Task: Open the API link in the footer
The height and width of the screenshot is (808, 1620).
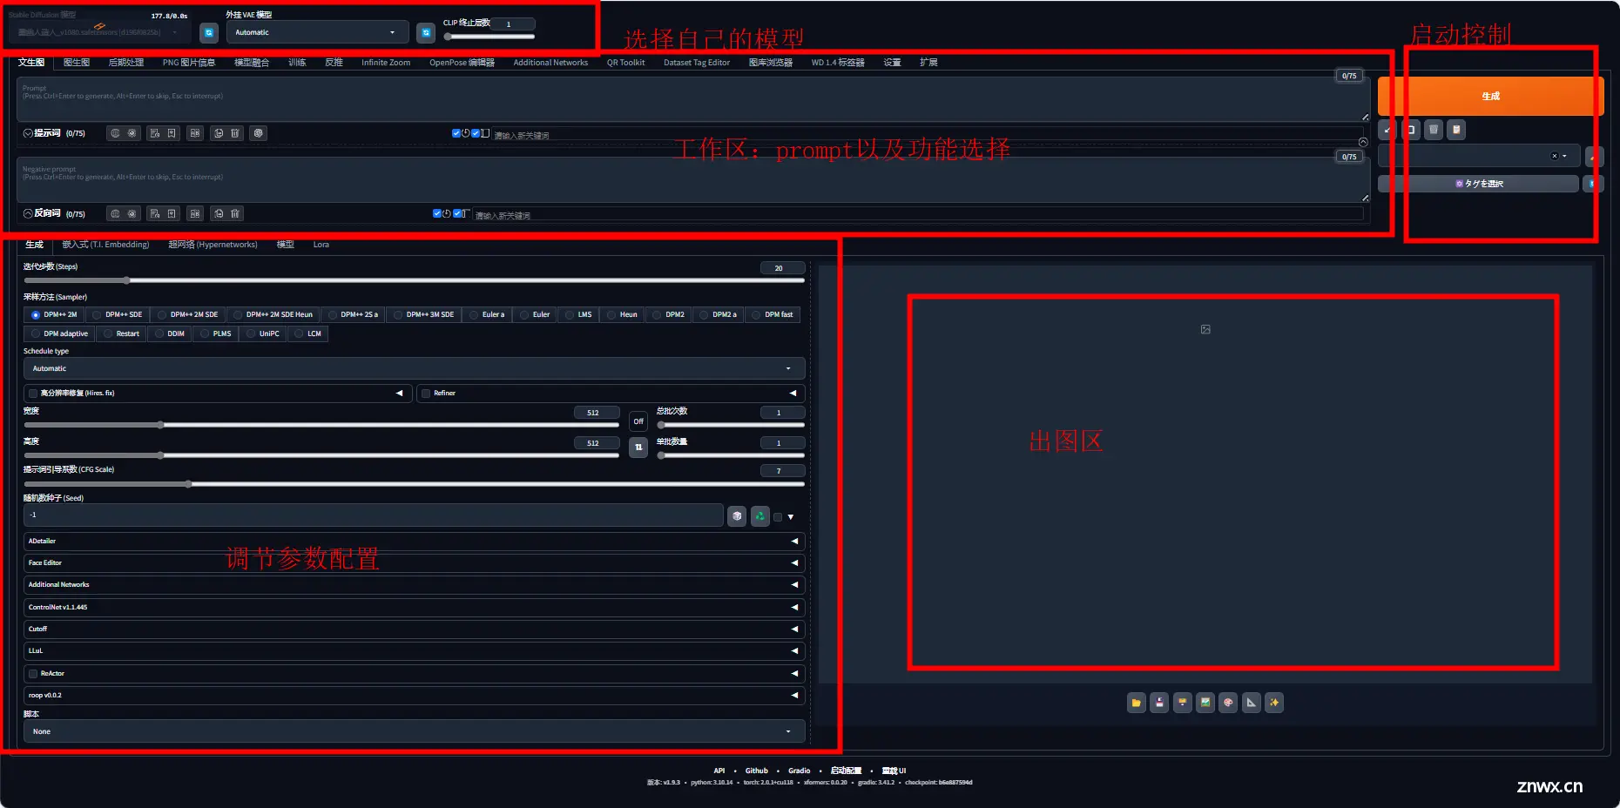Action: pos(719,771)
